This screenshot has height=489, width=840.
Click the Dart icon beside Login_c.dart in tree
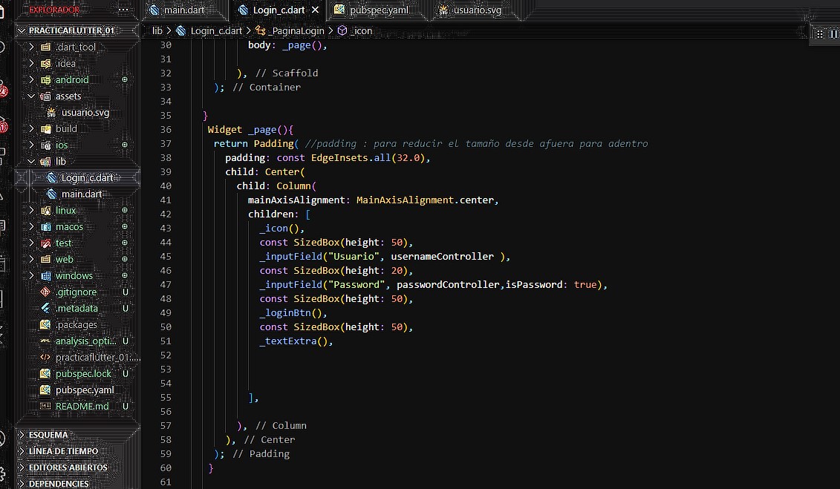coord(52,177)
